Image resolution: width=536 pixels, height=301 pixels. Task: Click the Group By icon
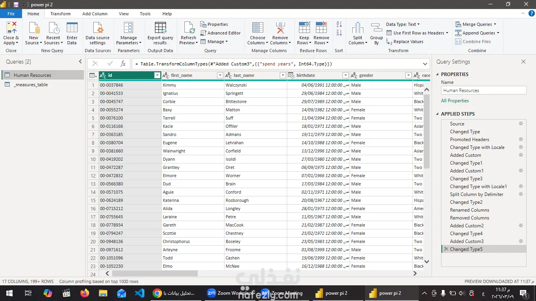pyautogui.click(x=376, y=33)
